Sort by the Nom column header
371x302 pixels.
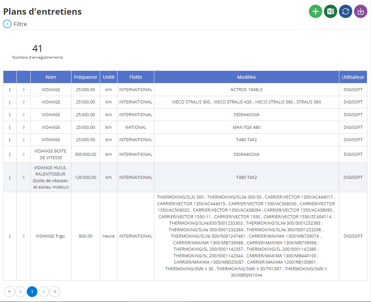pyautogui.click(x=51, y=77)
